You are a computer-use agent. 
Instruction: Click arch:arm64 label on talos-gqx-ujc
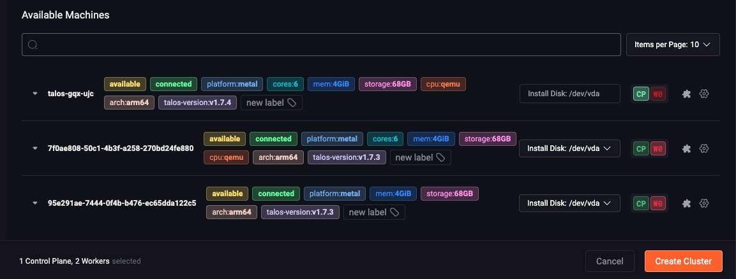coord(129,103)
